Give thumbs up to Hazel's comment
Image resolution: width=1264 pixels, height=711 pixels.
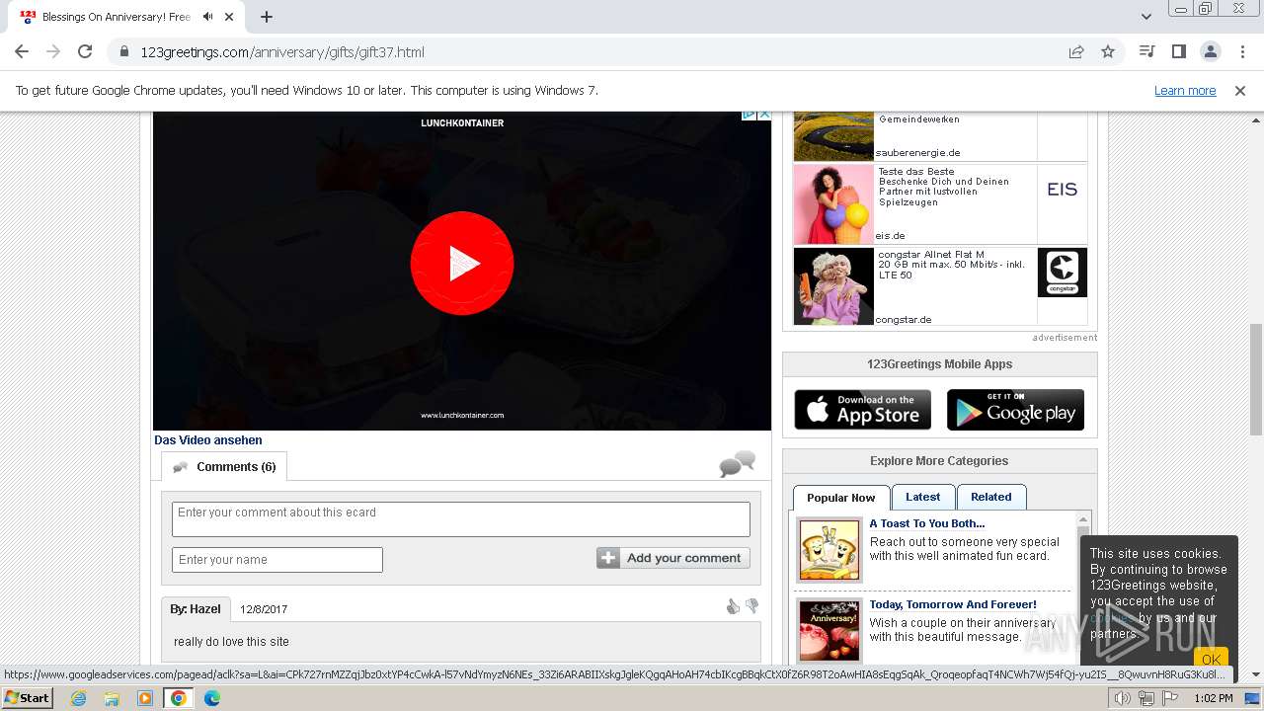[733, 606]
